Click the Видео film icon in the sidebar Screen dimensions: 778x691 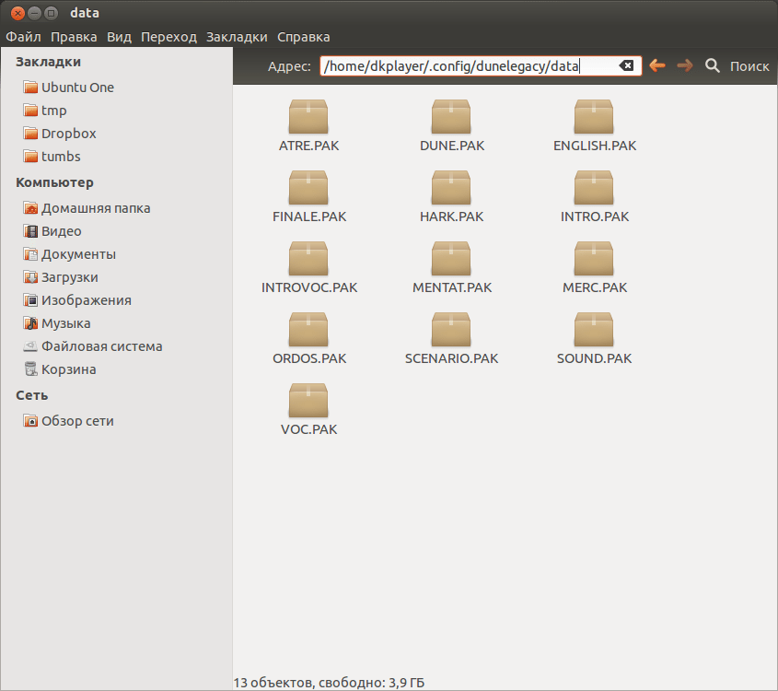pyautogui.click(x=30, y=231)
